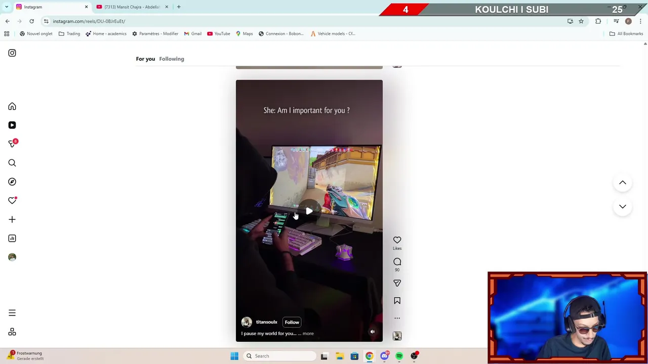Open Vehicle models bookmark
Viewport: 648px width, 364px height.
tap(333, 34)
